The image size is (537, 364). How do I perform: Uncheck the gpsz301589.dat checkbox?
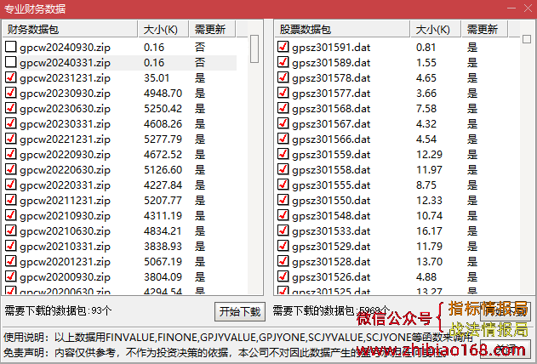[283, 62]
